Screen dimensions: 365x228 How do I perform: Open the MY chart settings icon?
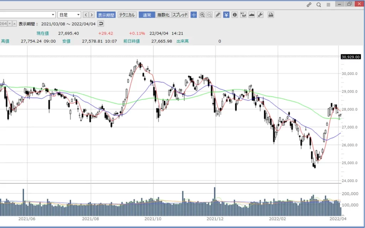[243, 15]
